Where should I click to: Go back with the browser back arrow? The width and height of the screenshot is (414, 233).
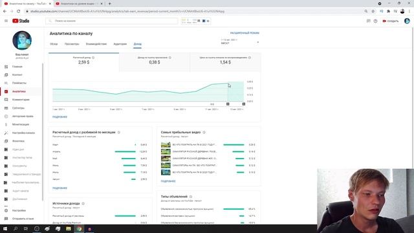(x=5, y=12)
